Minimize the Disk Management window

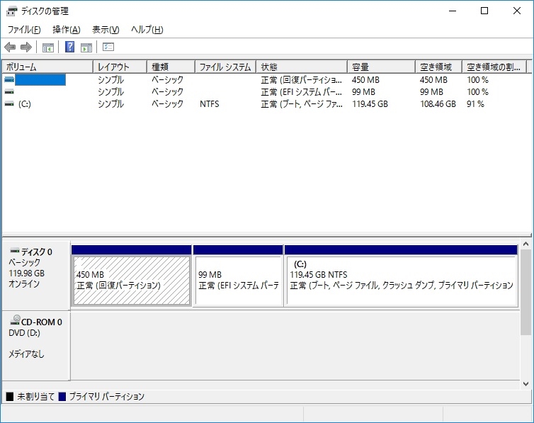point(453,11)
